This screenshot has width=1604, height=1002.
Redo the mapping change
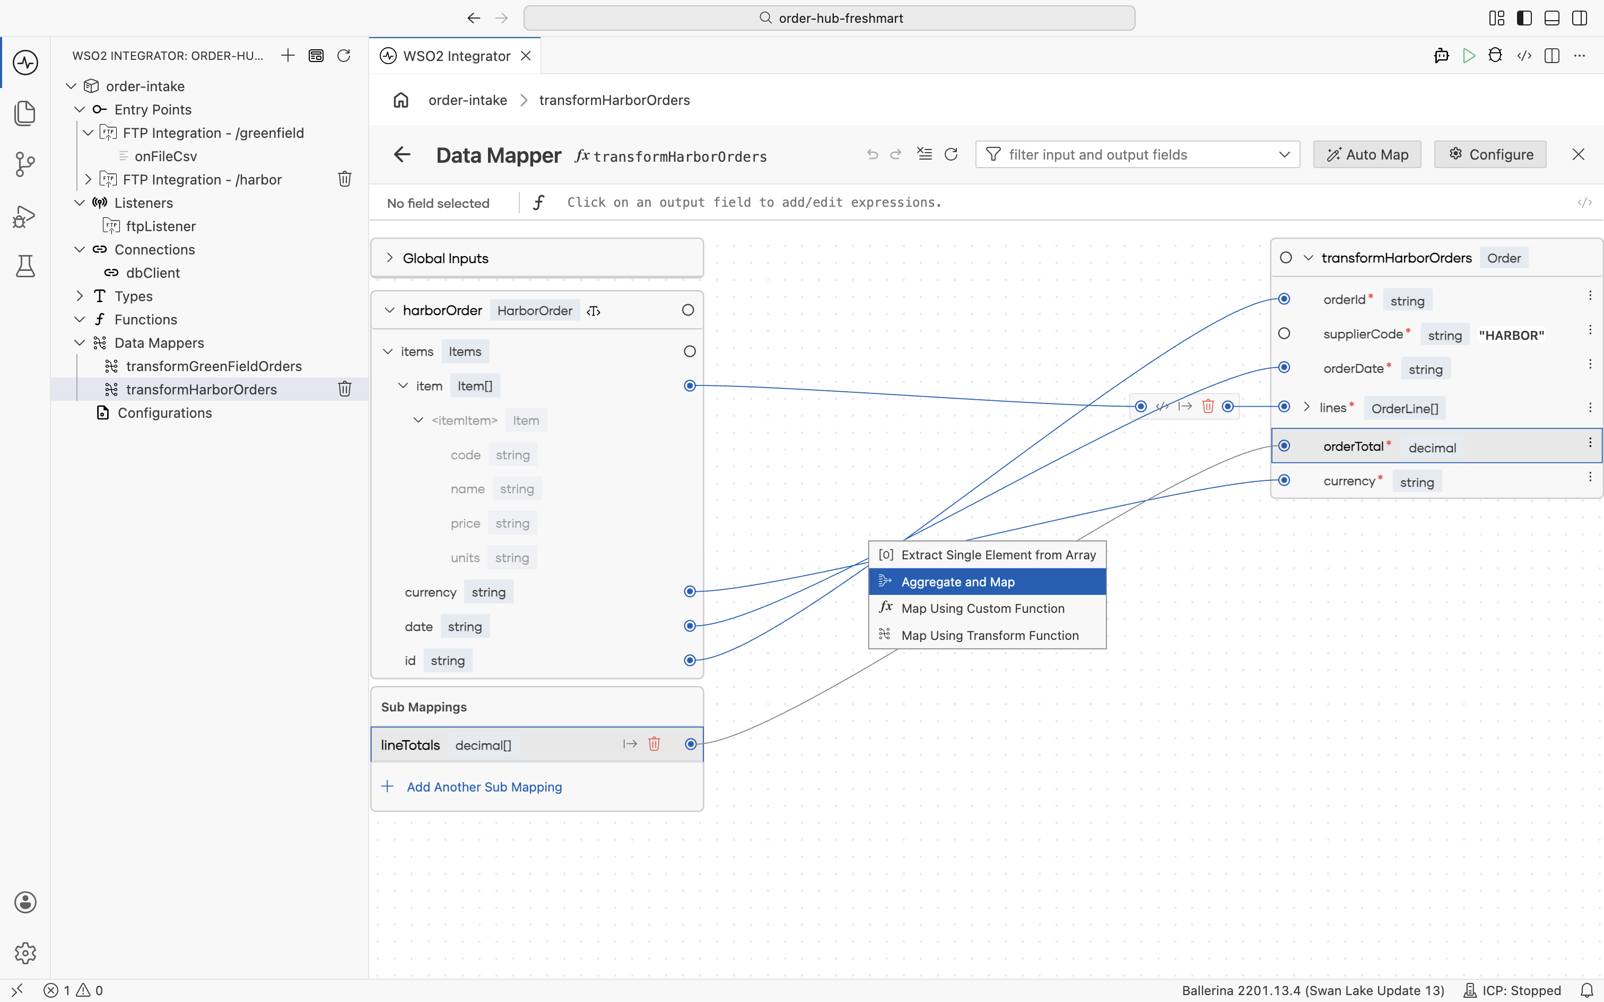pos(896,154)
